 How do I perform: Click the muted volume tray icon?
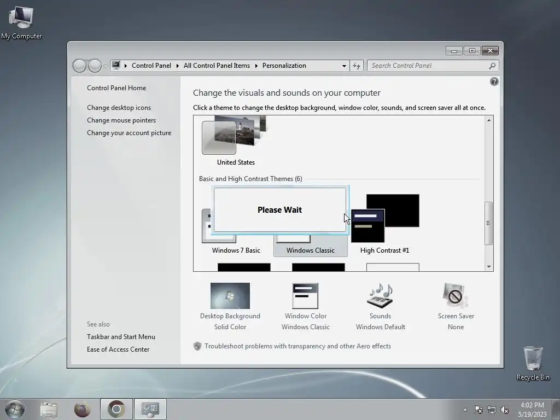tap(505, 410)
